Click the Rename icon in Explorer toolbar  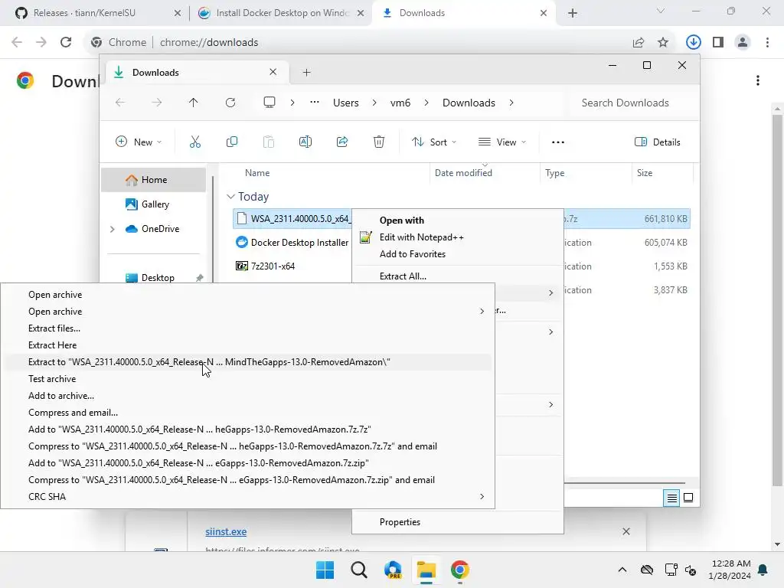click(x=305, y=142)
